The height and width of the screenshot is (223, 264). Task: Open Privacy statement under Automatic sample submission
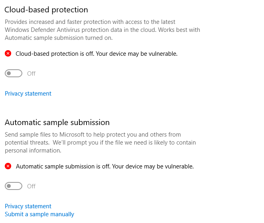pos(28,206)
